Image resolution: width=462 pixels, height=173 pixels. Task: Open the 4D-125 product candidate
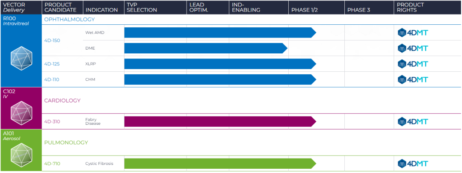point(52,64)
